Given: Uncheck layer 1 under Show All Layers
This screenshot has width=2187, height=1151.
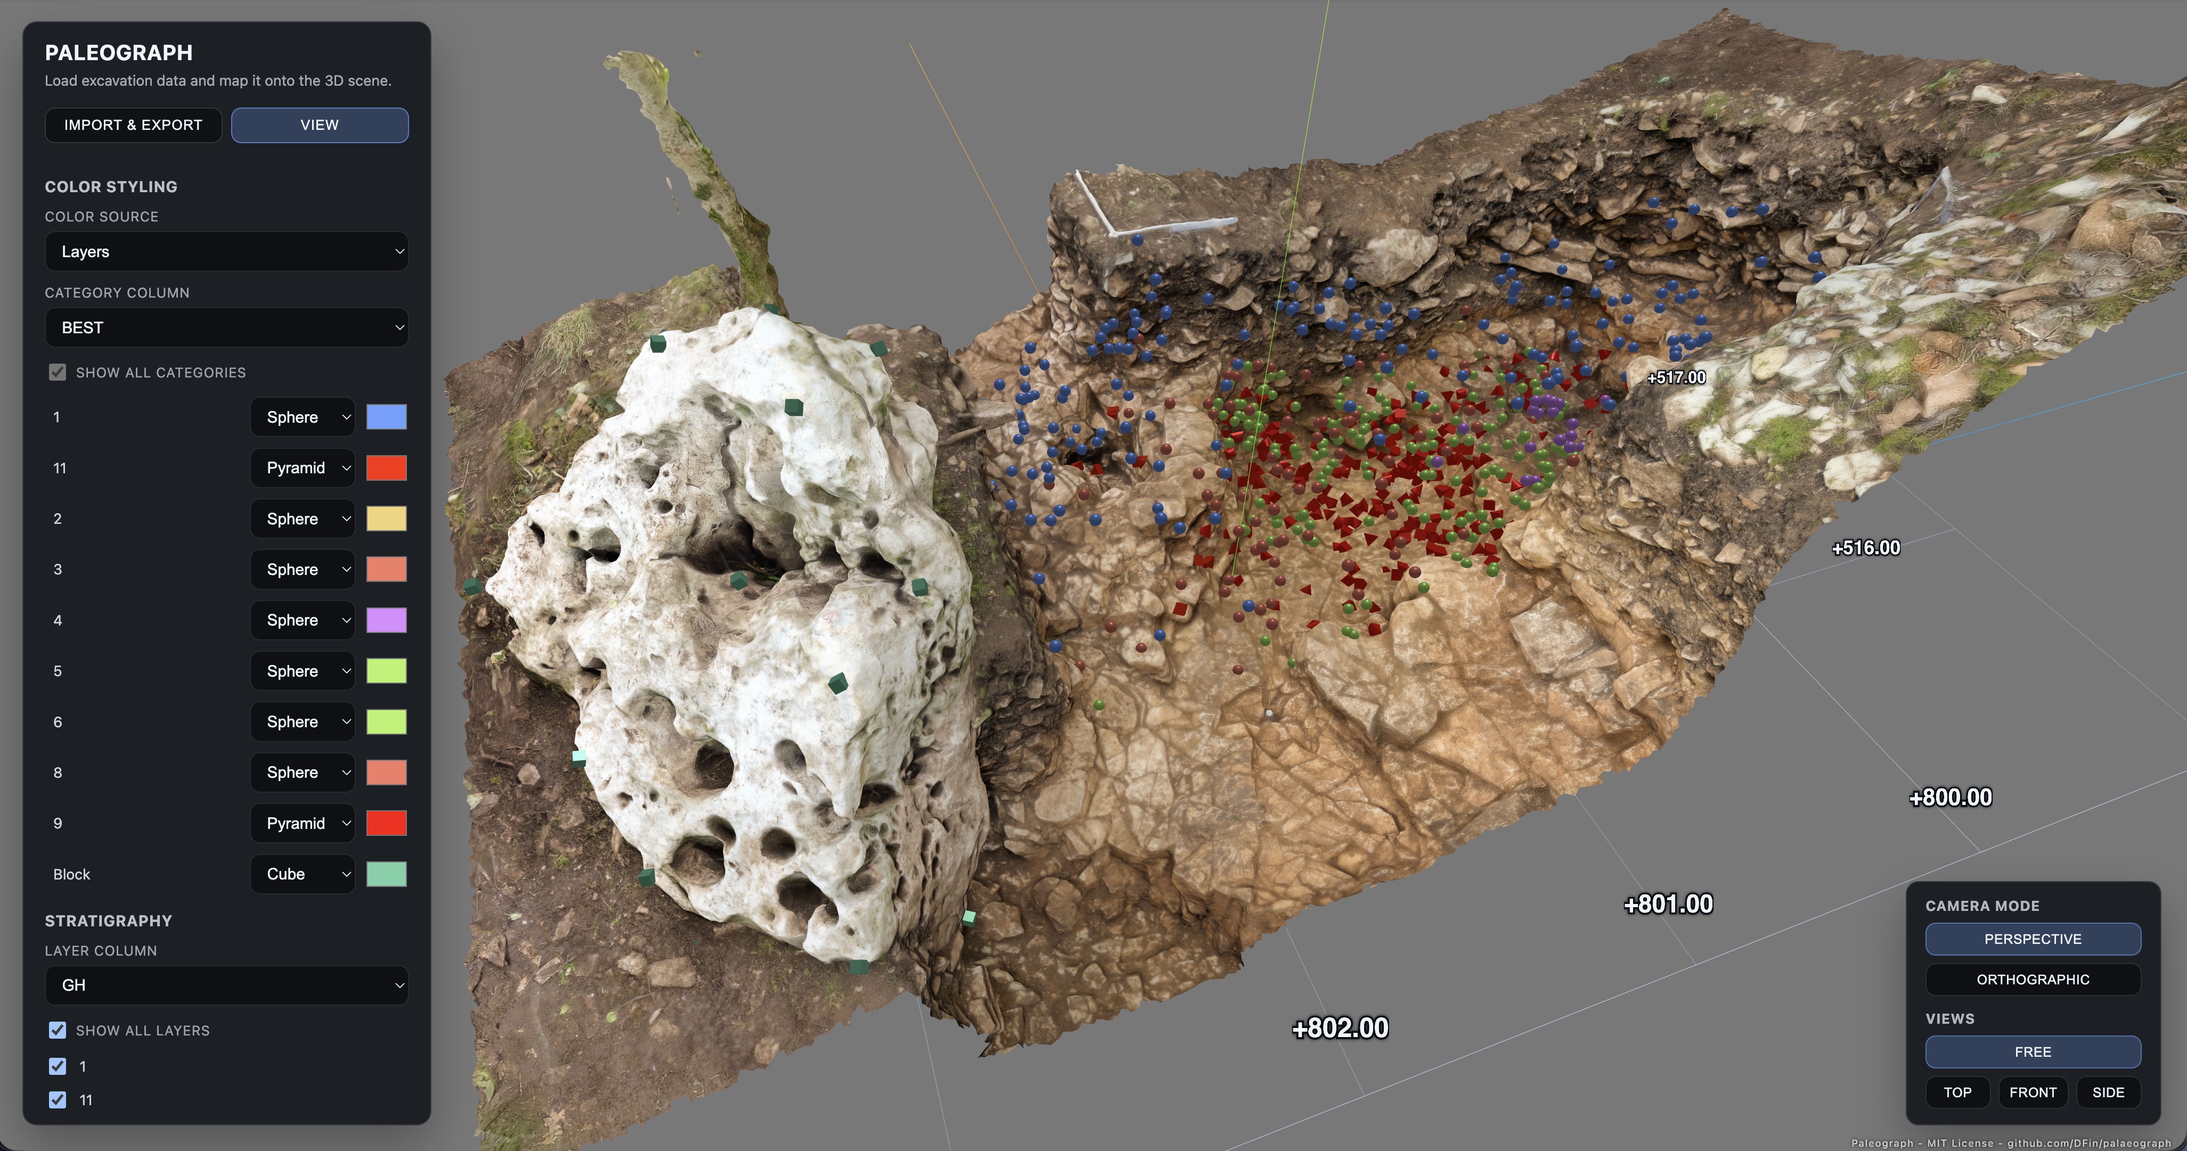Looking at the screenshot, I should point(57,1066).
